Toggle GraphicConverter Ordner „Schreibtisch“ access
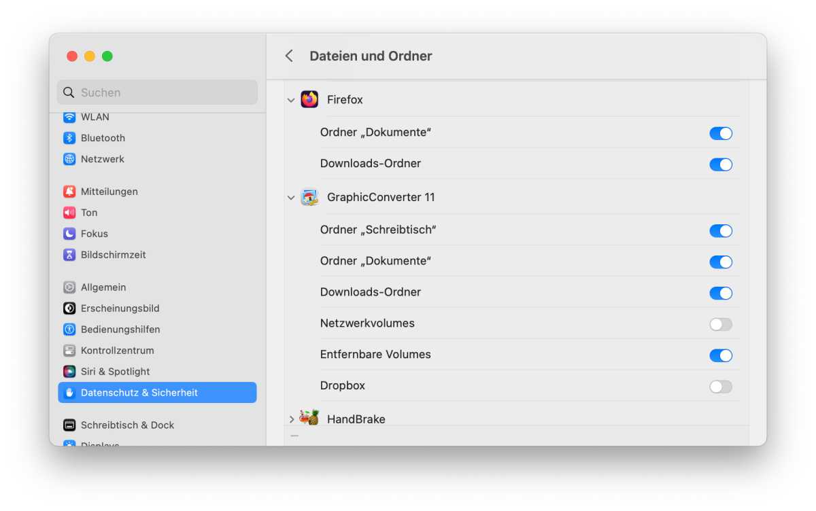Image resolution: width=816 pixels, height=511 pixels. 721,231
